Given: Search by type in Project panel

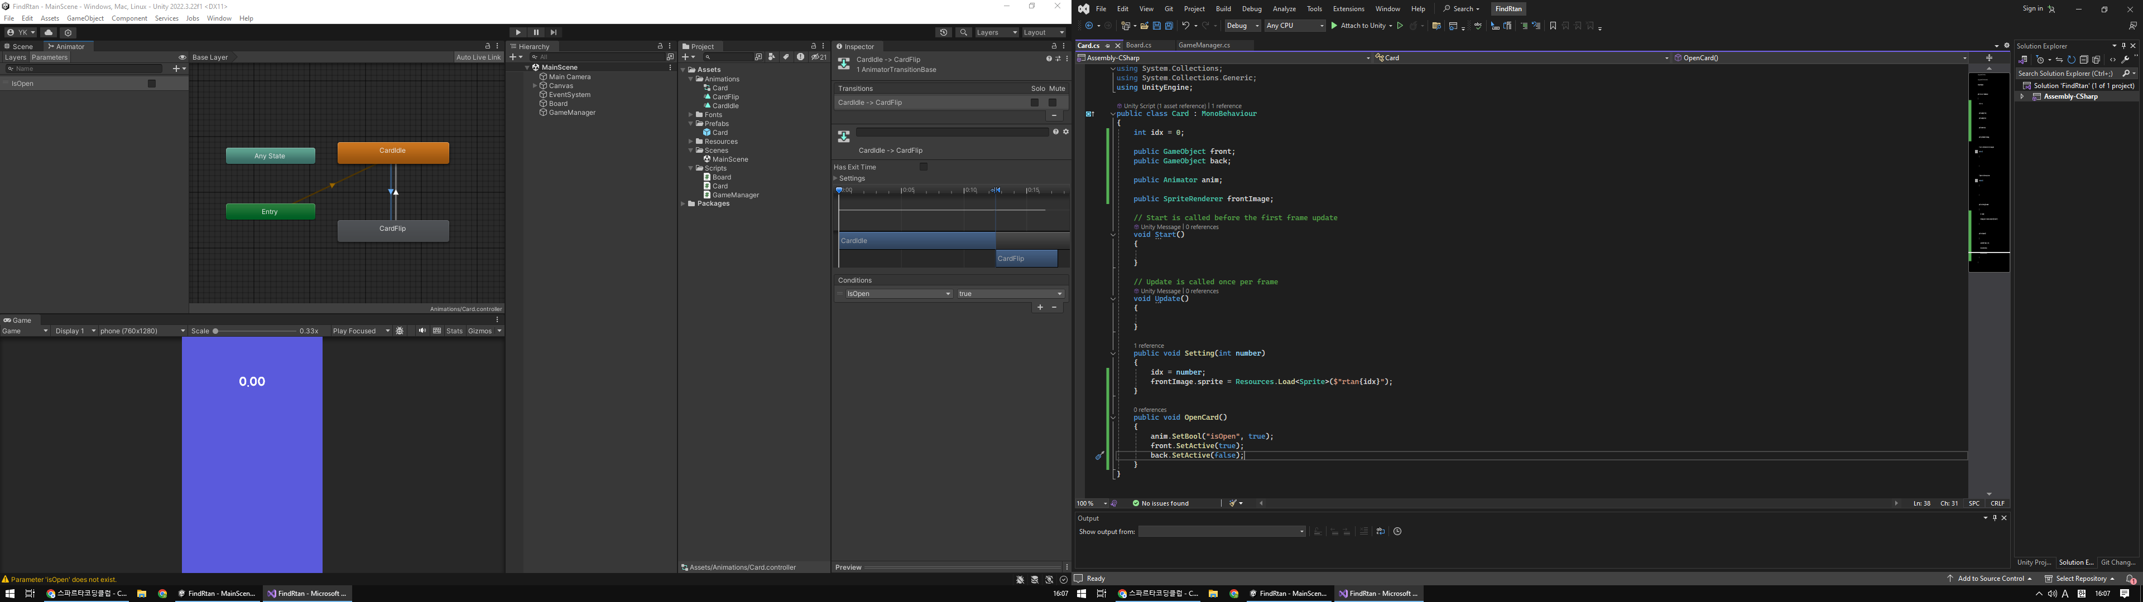Looking at the screenshot, I should [771, 57].
